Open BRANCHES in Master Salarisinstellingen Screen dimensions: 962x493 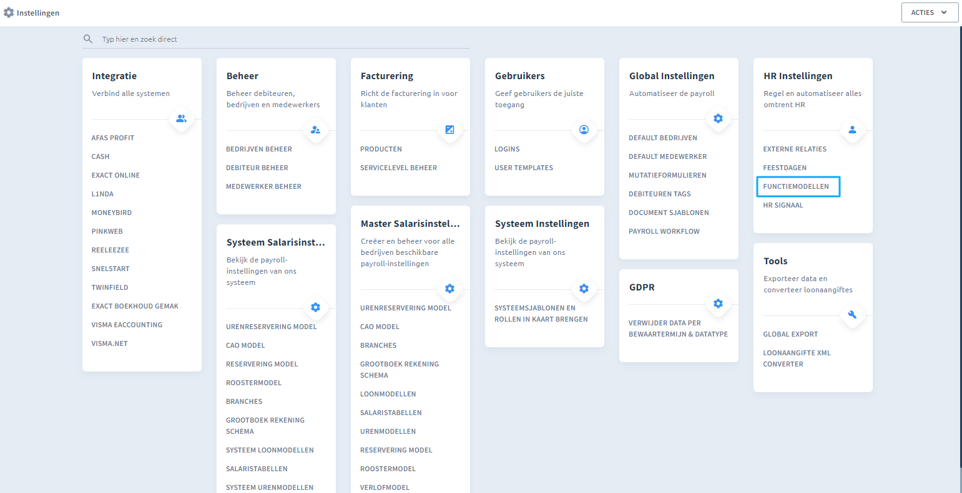pos(378,345)
